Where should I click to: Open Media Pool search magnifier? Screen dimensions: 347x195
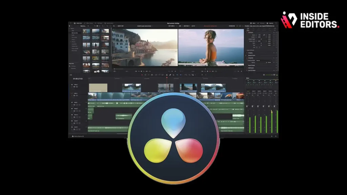coord(102,26)
